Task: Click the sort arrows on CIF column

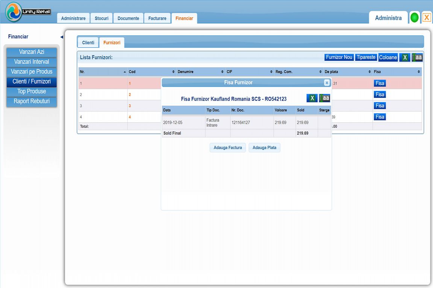Action: pyautogui.click(x=271, y=72)
